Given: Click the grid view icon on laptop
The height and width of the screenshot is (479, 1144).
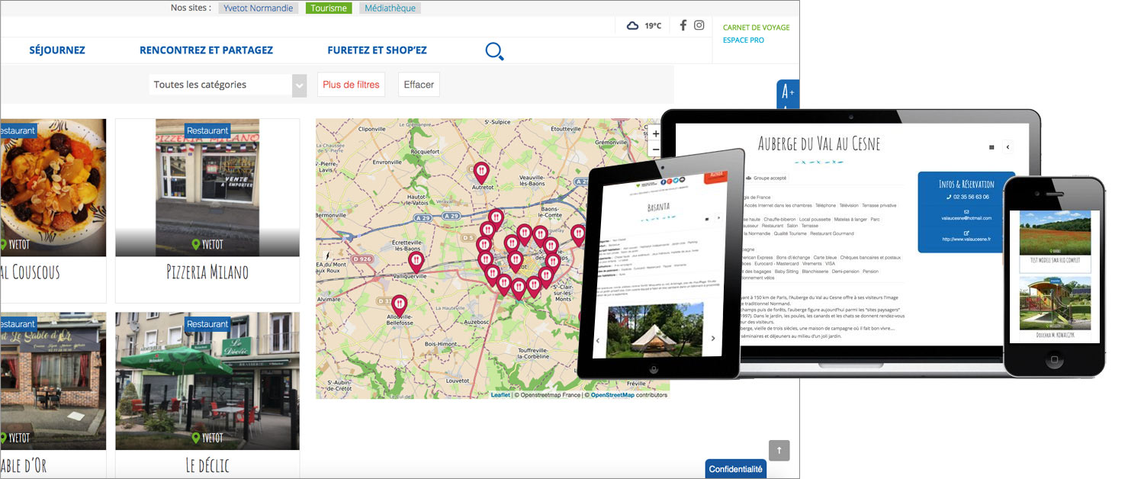Looking at the screenshot, I should pyautogui.click(x=991, y=147).
